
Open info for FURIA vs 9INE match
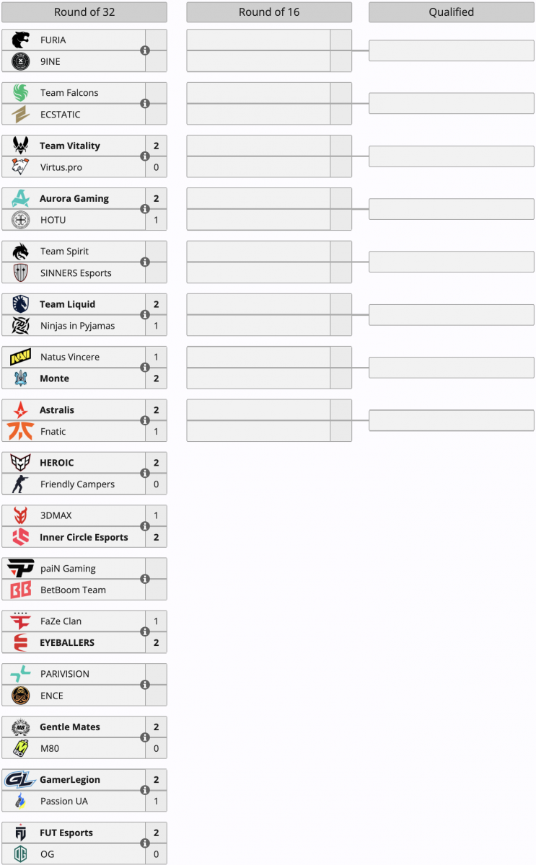[x=145, y=50]
